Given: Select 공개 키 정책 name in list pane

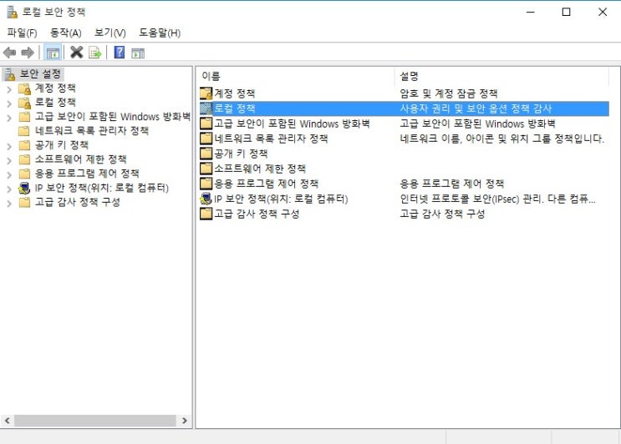Looking at the screenshot, I should coord(242,154).
